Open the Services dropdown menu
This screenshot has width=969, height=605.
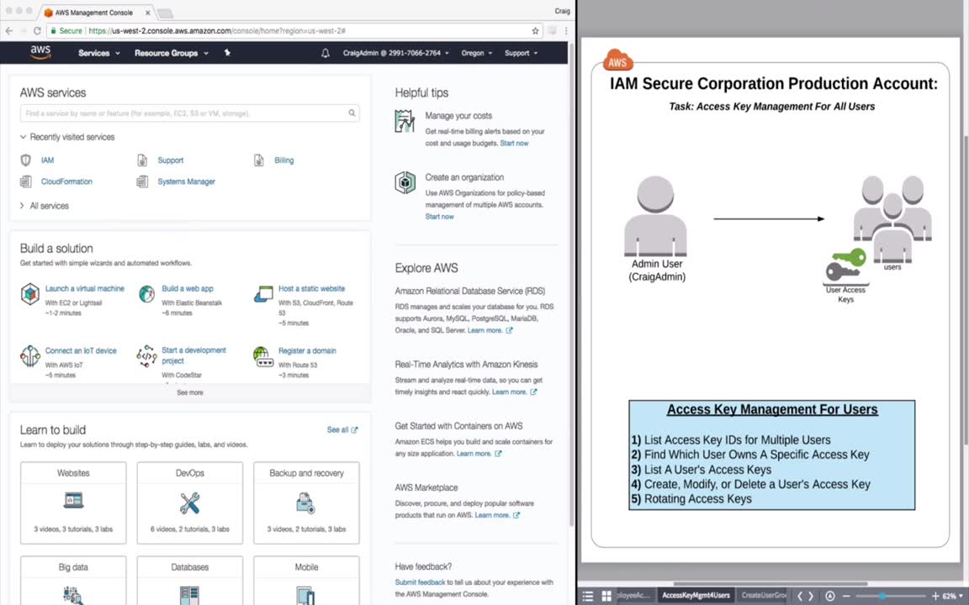[x=99, y=53]
